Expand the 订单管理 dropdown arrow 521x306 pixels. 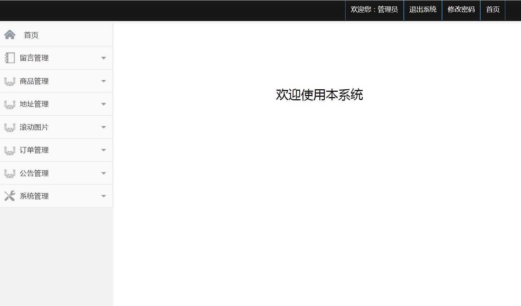[104, 150]
